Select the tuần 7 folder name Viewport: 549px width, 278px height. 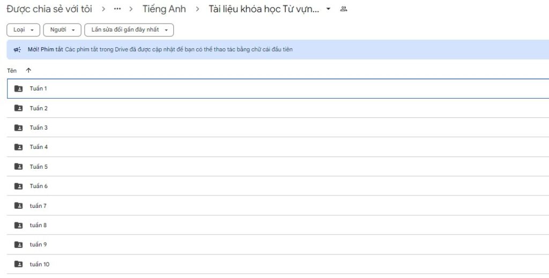(38, 206)
